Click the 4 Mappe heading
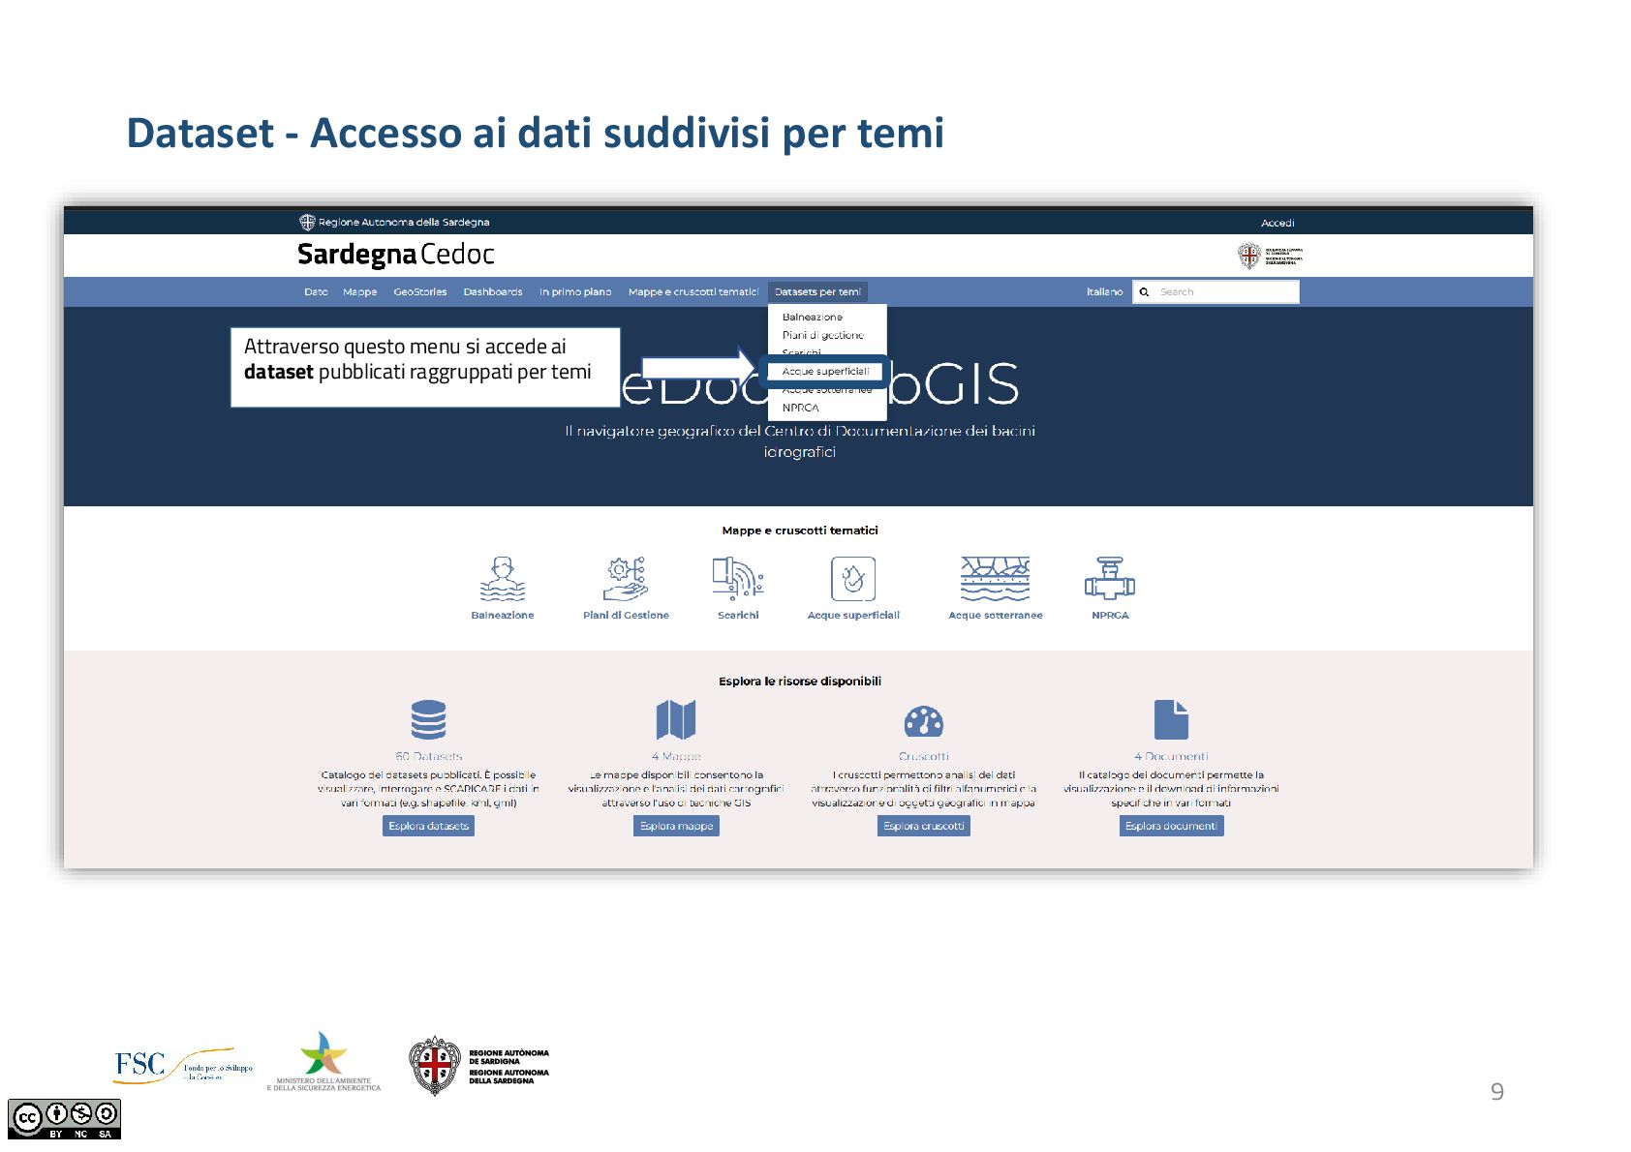Viewport: 1631px width, 1152px height. (676, 756)
